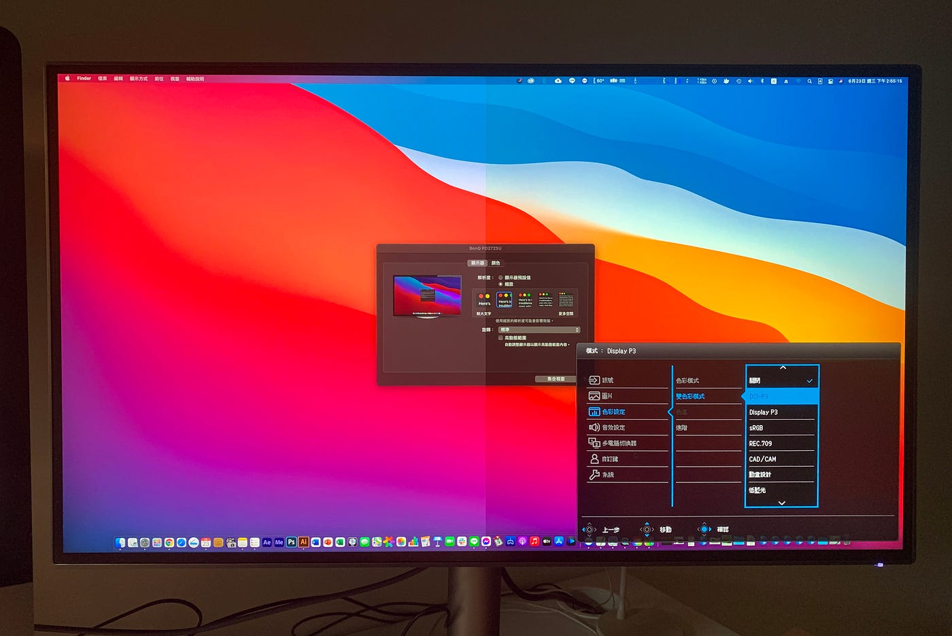
Task: Select 縮放 scaled resolution radio button
Action: pyautogui.click(x=500, y=284)
